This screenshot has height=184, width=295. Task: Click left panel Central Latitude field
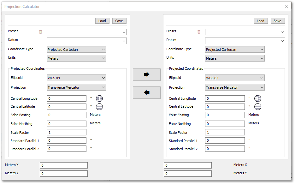tap(66, 107)
